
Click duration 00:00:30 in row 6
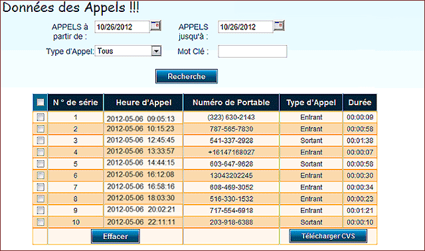pos(360,176)
